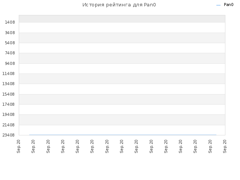Click the chart title История рейтинга для Pan0
The height and width of the screenshot is (180, 240).
[x=119, y=5]
